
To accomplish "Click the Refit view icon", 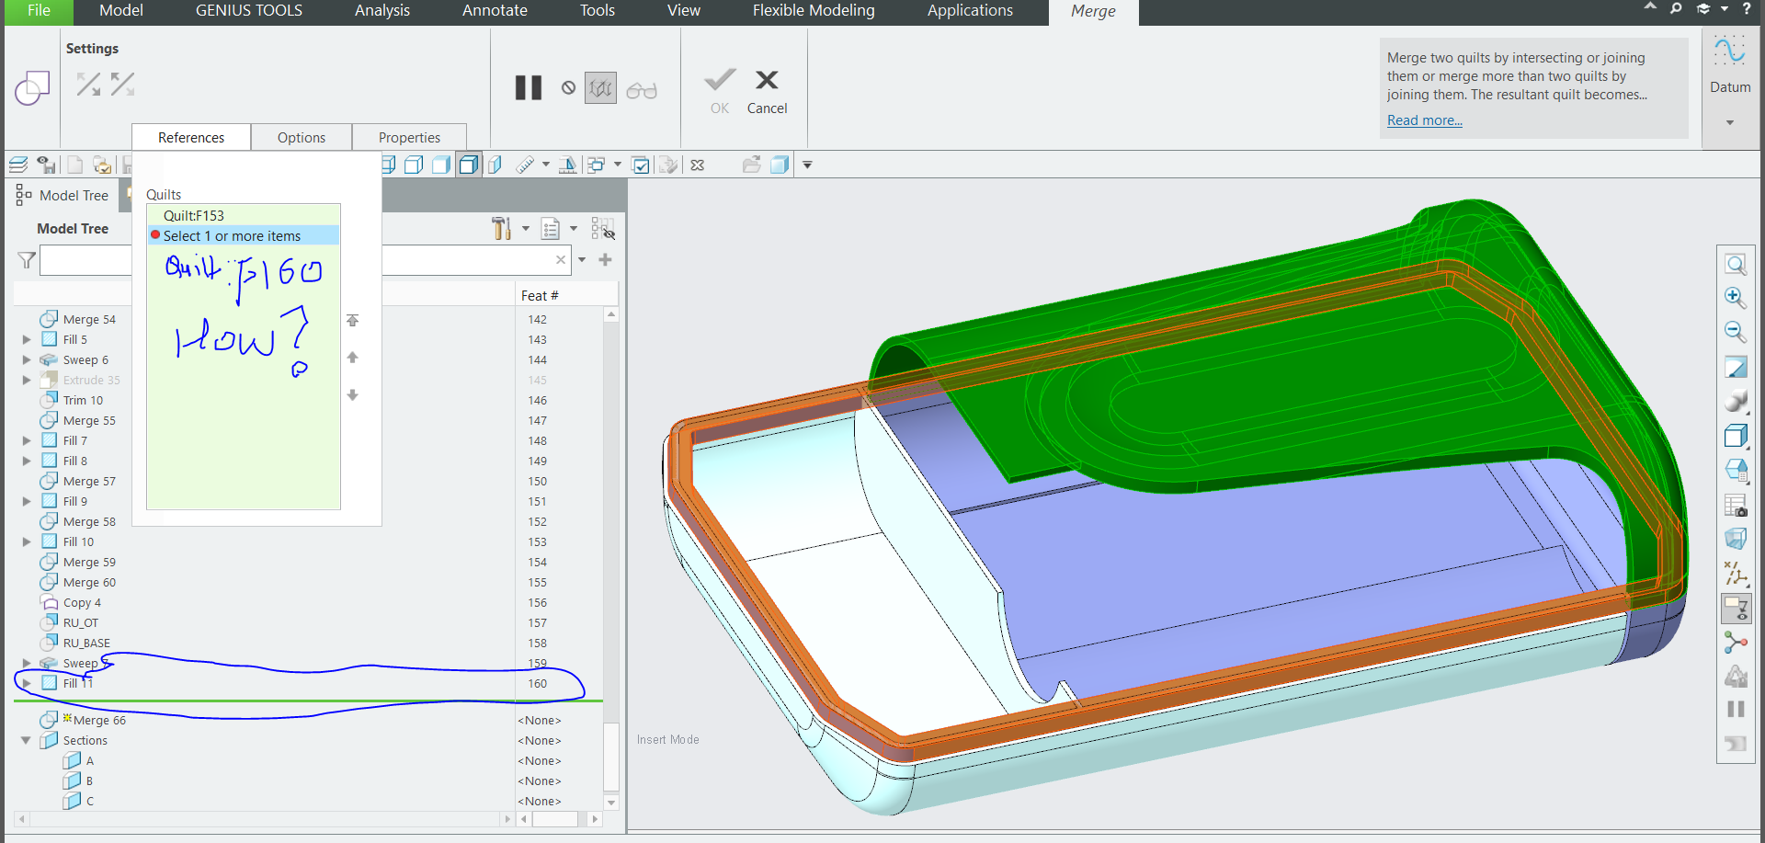I will (1736, 265).
